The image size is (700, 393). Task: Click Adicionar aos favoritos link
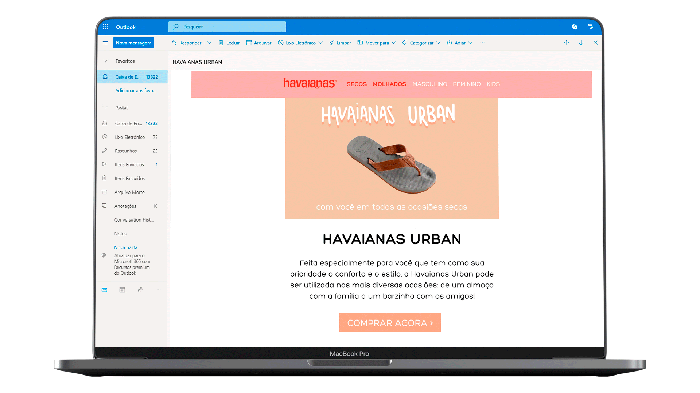136,91
